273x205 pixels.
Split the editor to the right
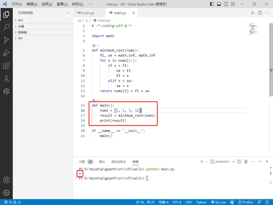pyautogui.click(x=260, y=13)
